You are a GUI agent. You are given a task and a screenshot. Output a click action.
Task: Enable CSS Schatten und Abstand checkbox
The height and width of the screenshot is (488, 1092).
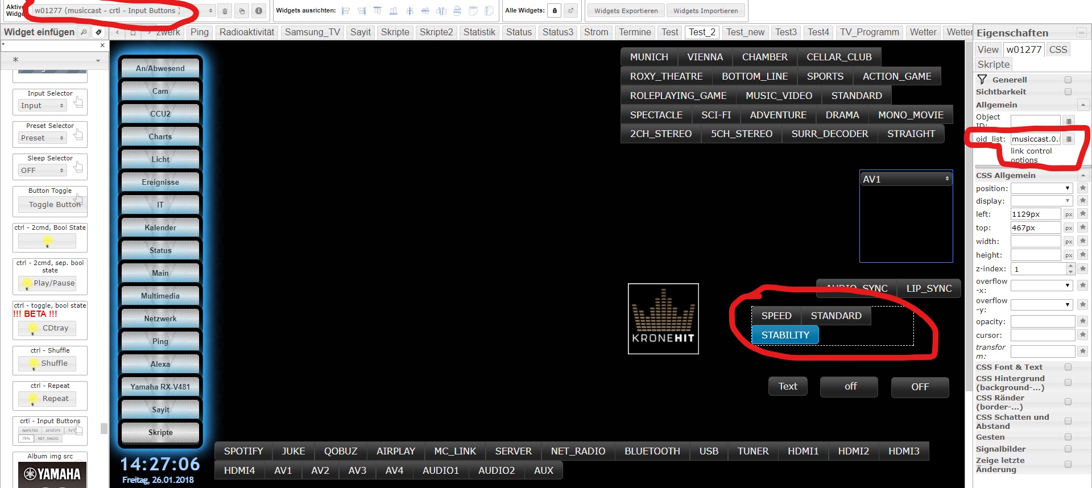(1068, 421)
